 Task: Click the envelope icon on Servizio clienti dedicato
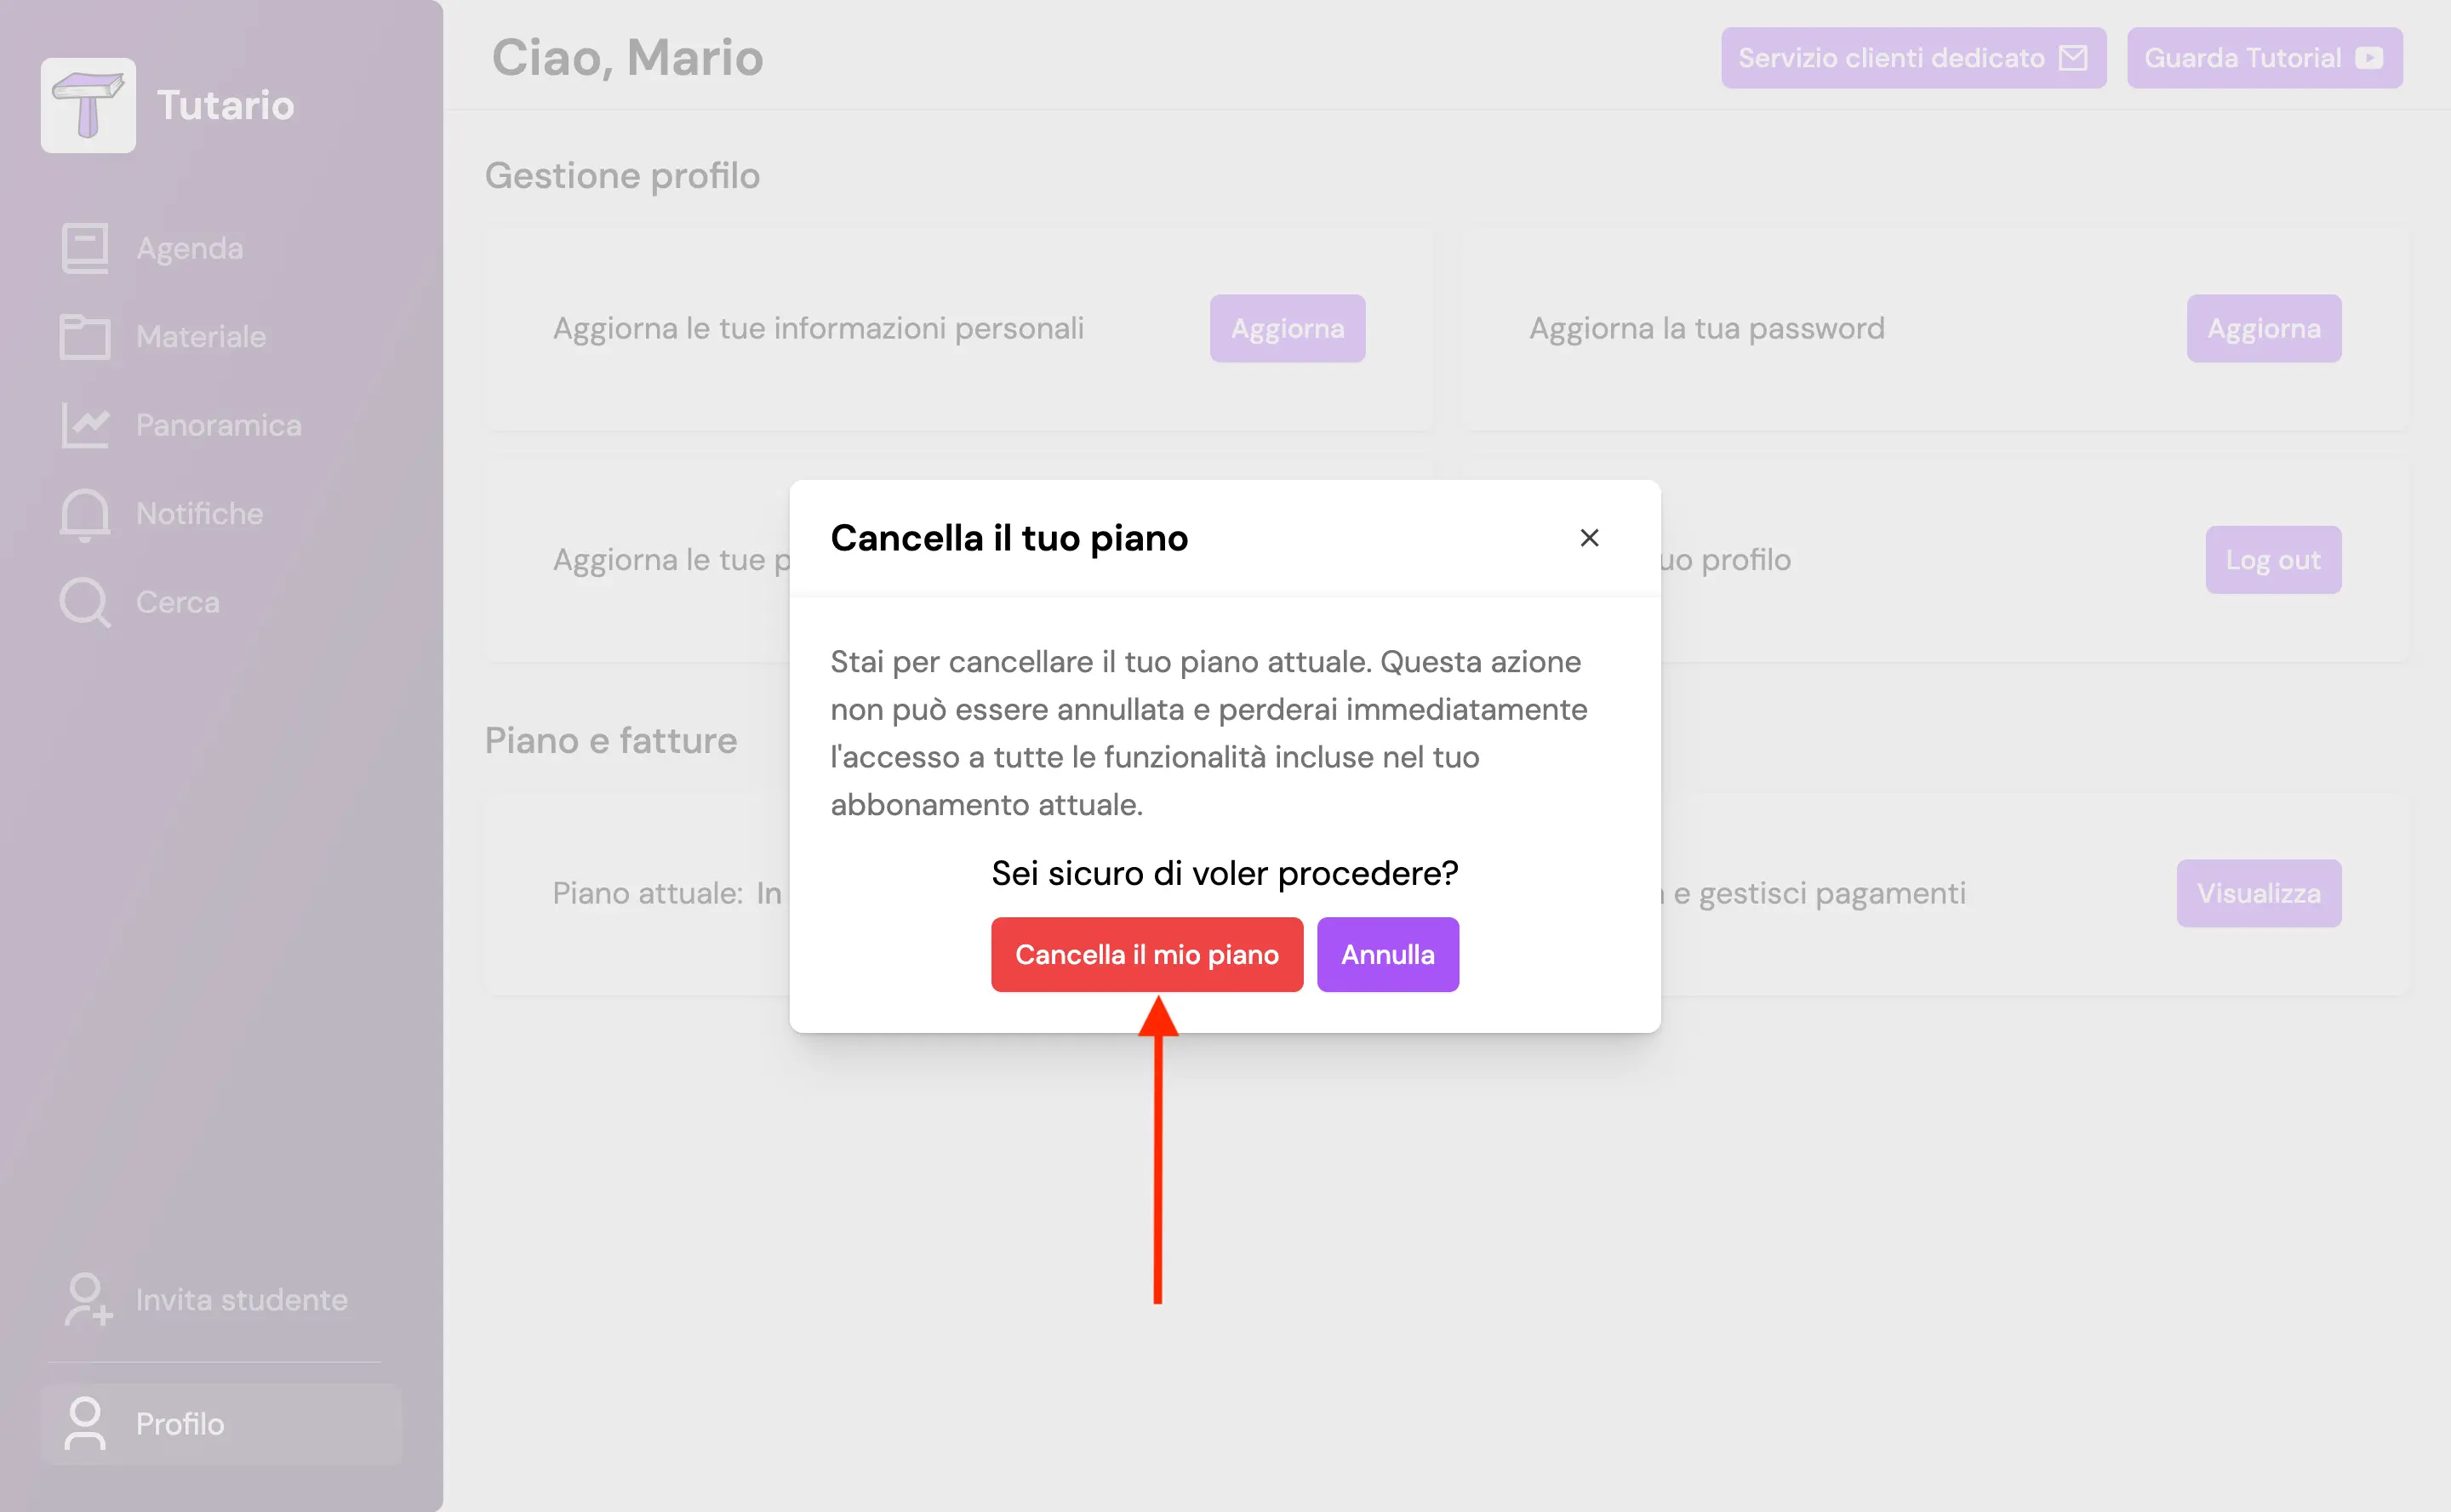tap(2072, 57)
